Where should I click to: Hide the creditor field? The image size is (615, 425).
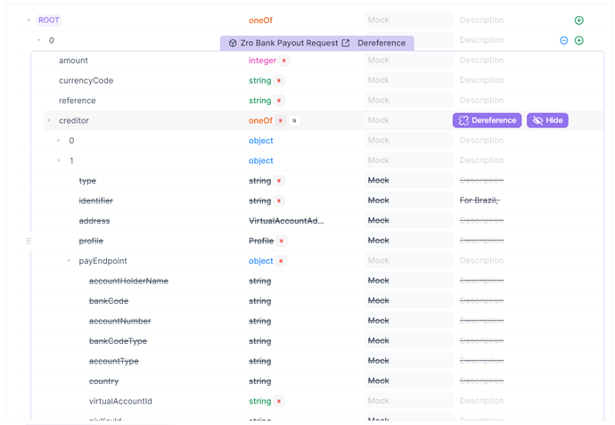[547, 120]
